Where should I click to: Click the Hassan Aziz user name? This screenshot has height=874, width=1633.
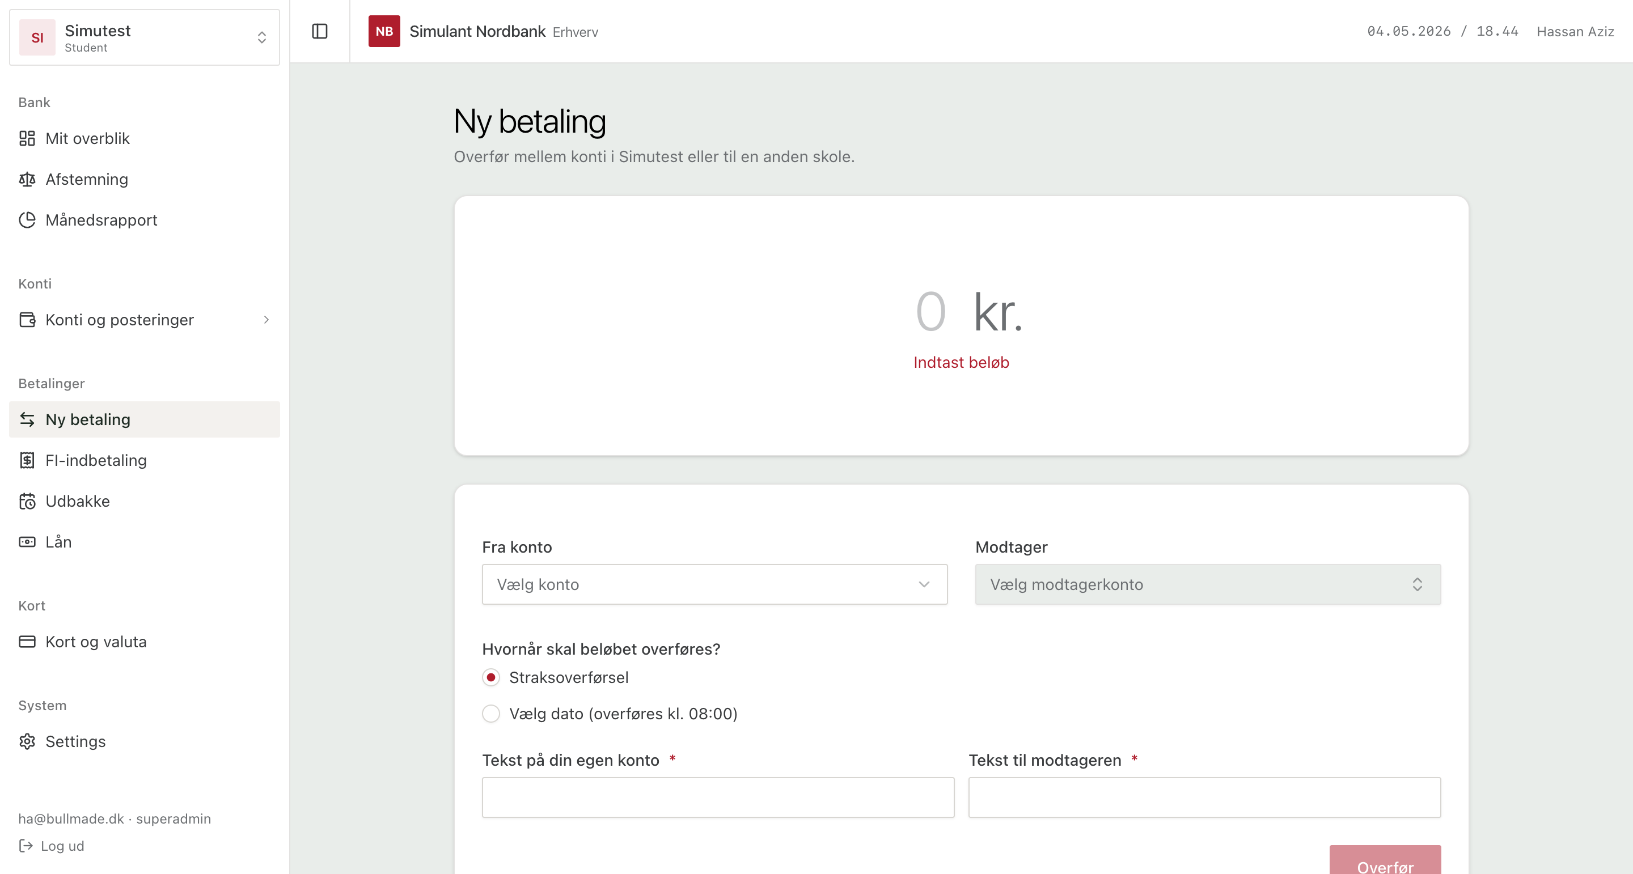coord(1575,32)
